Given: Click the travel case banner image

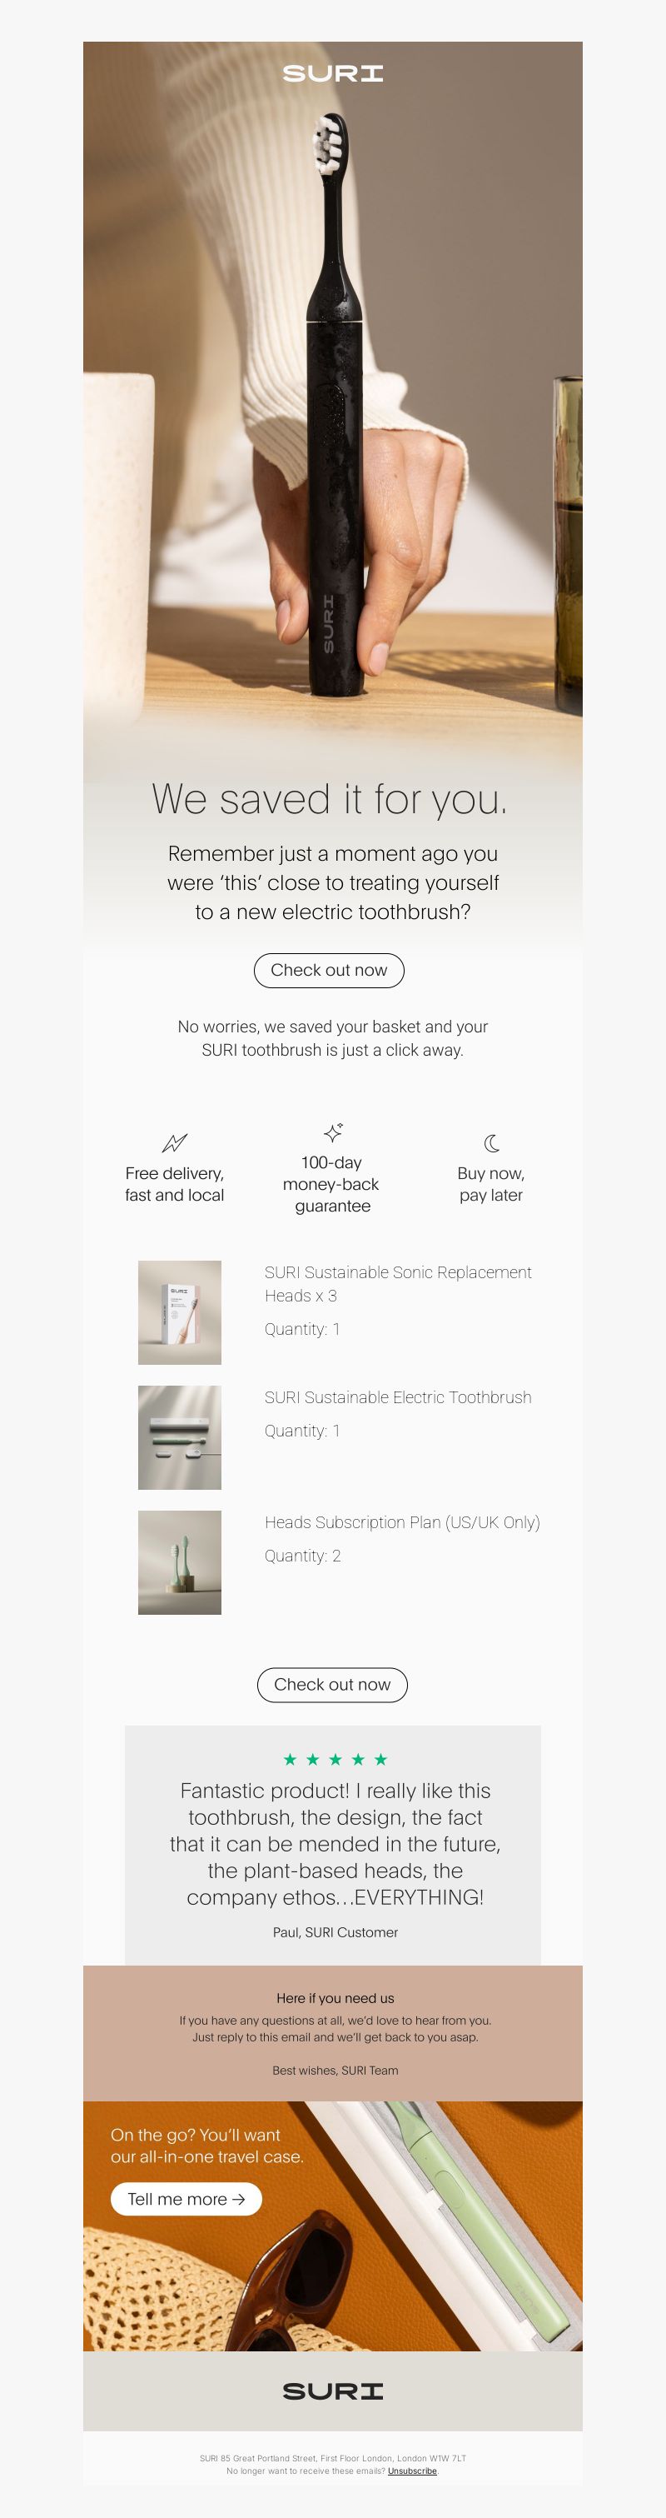Looking at the screenshot, I should 333,2226.
